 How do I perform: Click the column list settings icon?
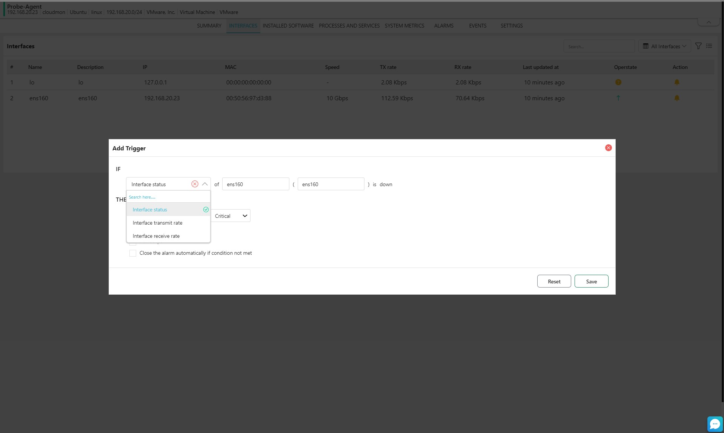[x=709, y=46]
